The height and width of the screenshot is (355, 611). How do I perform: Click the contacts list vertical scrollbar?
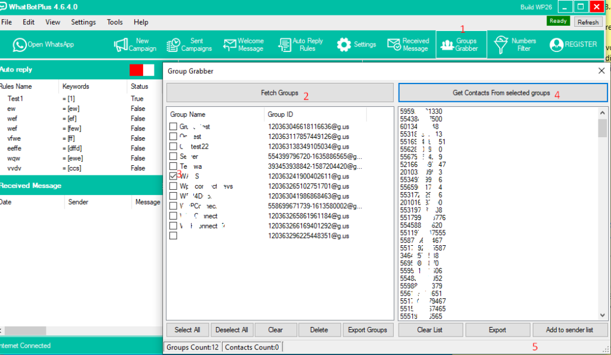603,128
